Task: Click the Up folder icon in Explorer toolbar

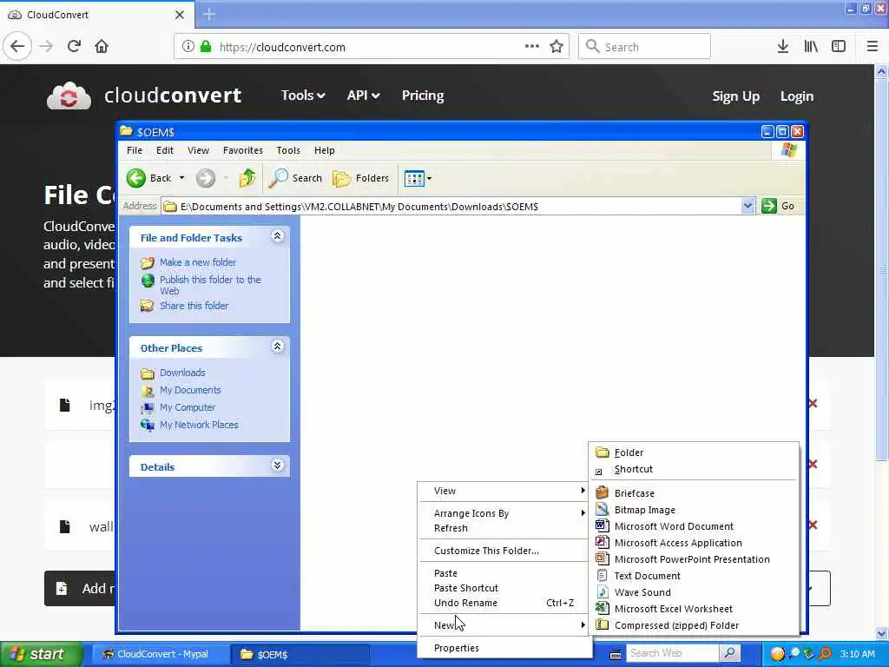Action: click(247, 178)
